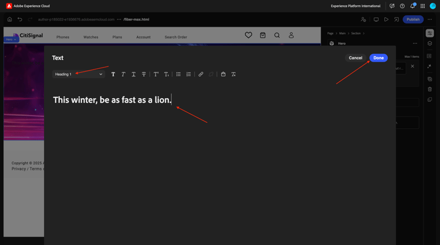Click Page in the breadcrumb
The image size is (440, 245).
(x=330, y=33)
